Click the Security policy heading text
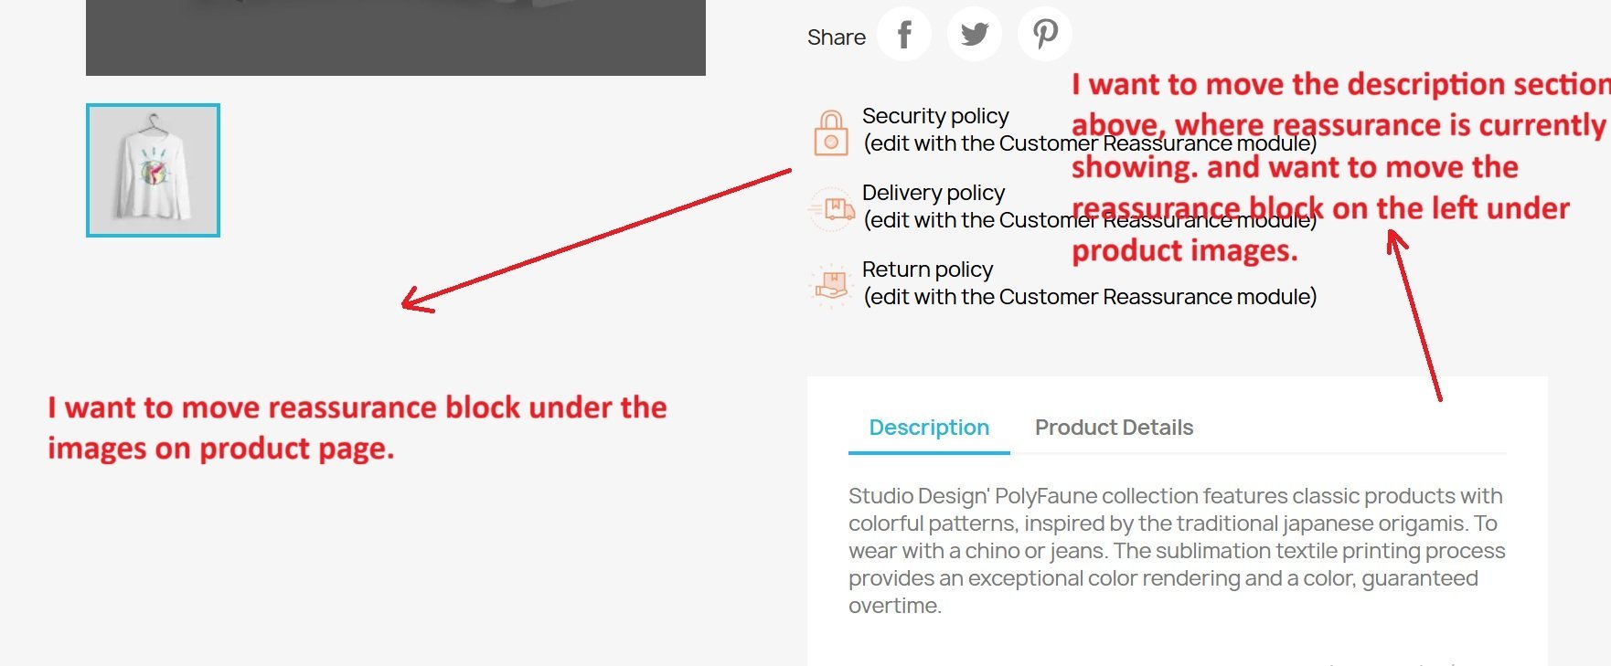Image resolution: width=1611 pixels, height=666 pixels. click(935, 116)
